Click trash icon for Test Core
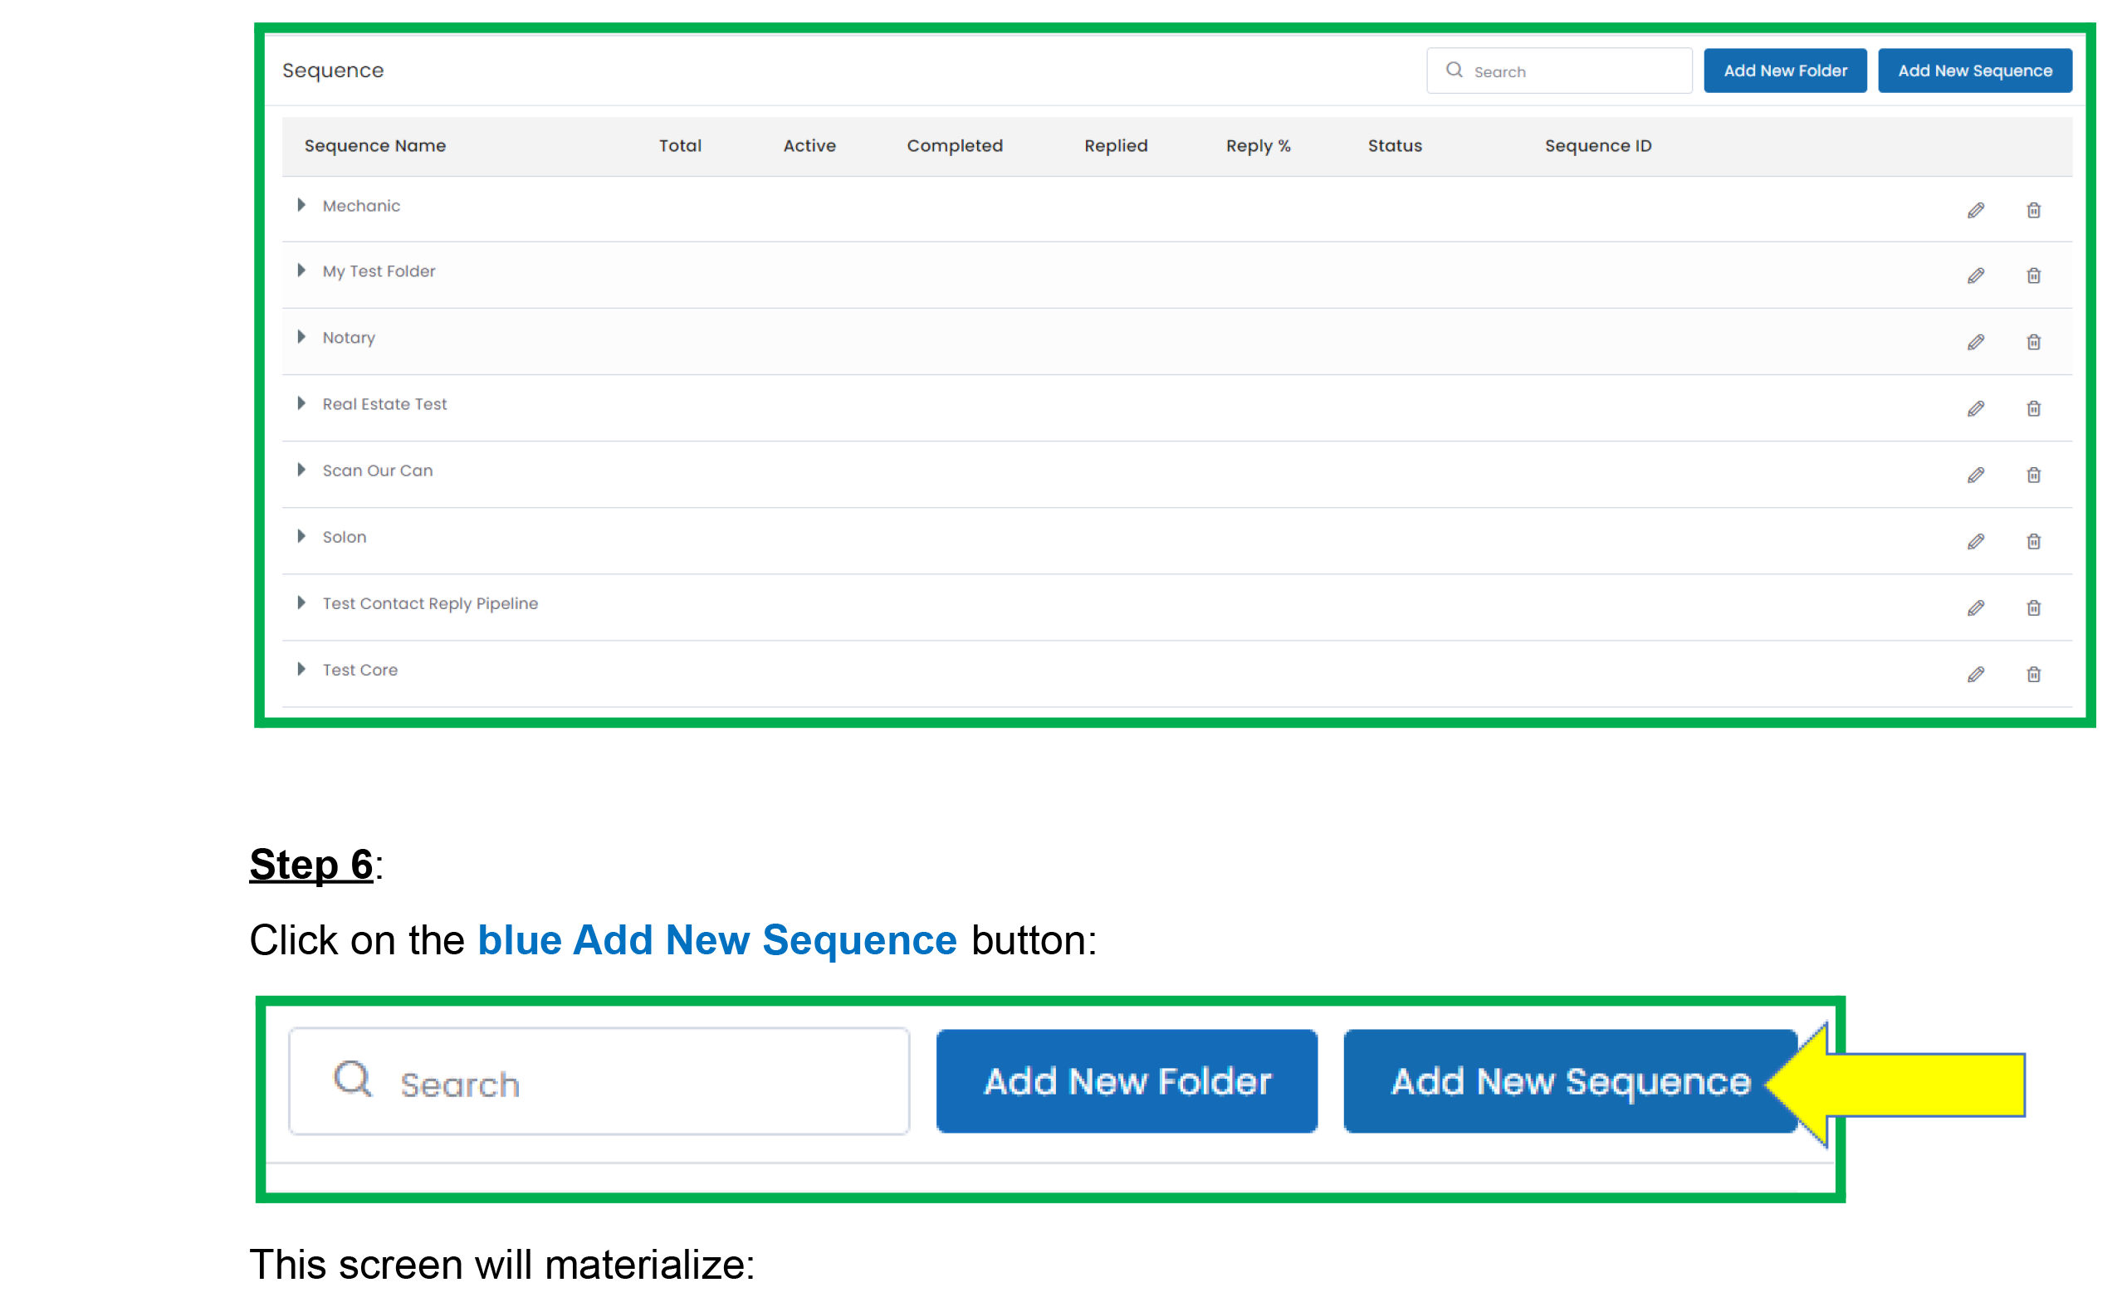This screenshot has width=2117, height=1307. 2033,674
